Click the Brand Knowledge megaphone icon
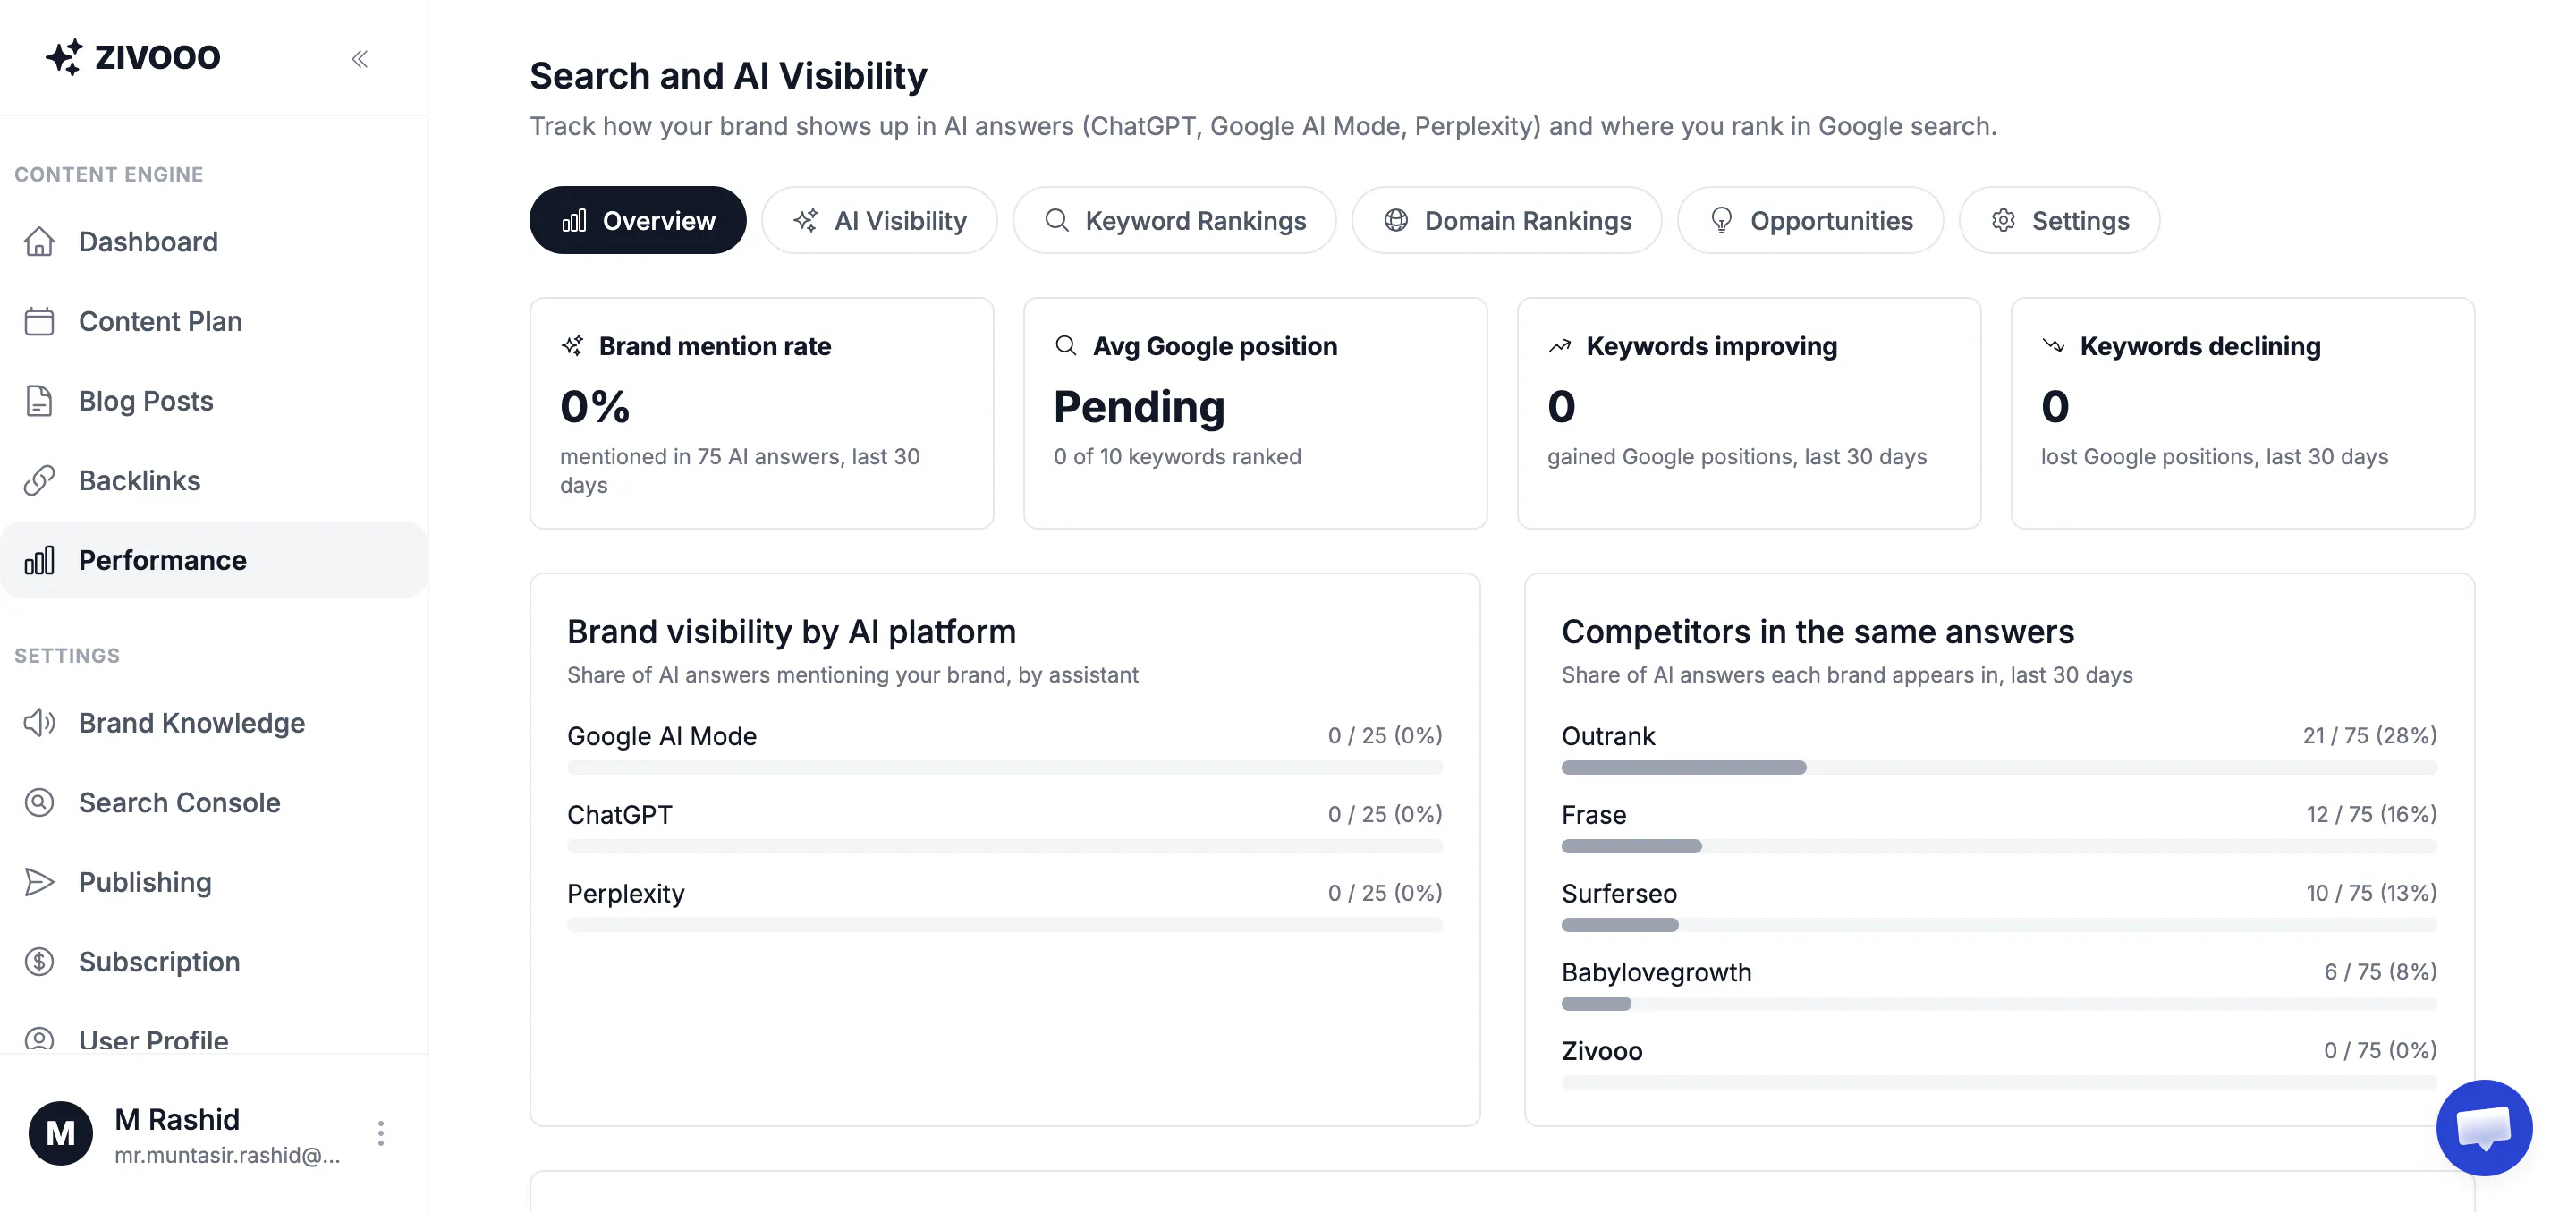Screen dimensions: 2576x1213 coord(39,723)
